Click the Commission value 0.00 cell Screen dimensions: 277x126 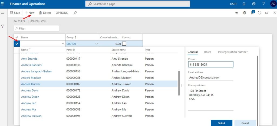110,44
